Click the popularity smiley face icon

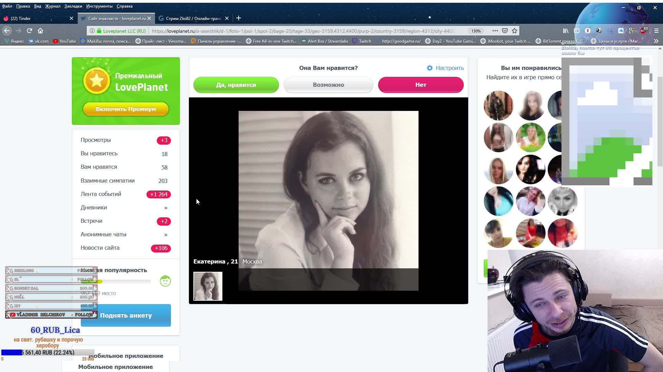165,281
